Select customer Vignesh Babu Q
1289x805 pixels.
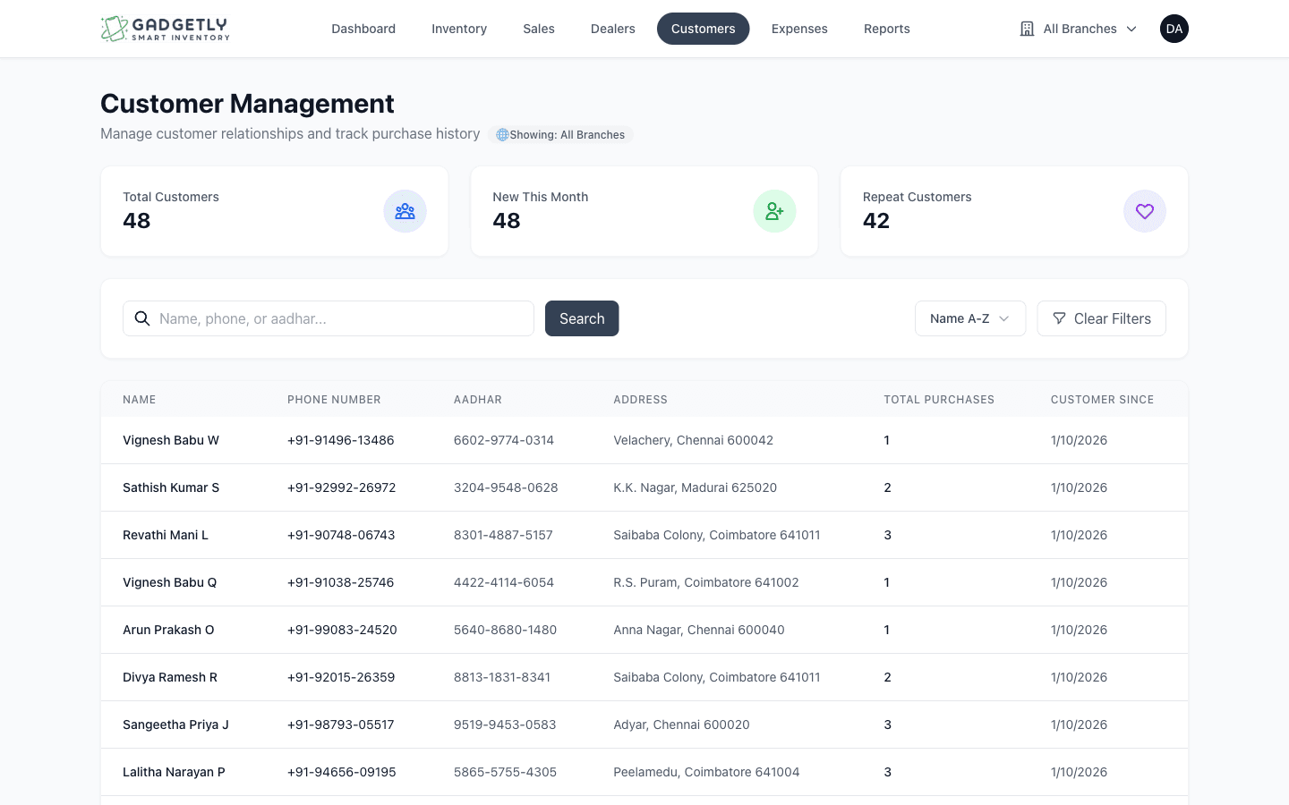[x=170, y=582]
